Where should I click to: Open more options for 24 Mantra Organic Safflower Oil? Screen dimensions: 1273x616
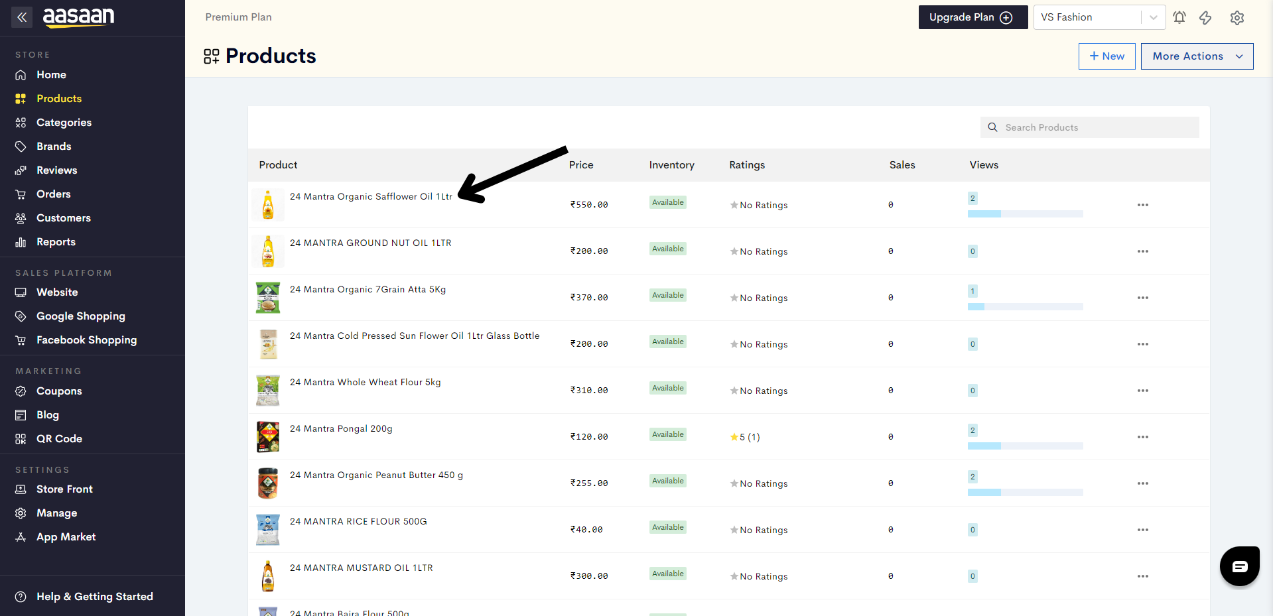point(1143,205)
